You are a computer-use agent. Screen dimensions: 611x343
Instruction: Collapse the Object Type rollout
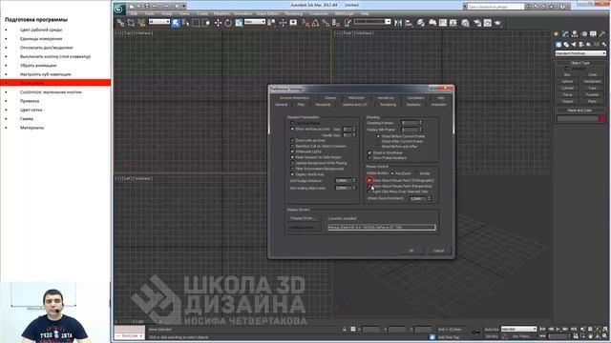(x=580, y=63)
